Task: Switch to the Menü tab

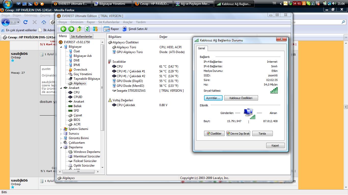Action: click(x=63, y=36)
